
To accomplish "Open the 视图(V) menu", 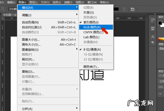I will 80,2.
